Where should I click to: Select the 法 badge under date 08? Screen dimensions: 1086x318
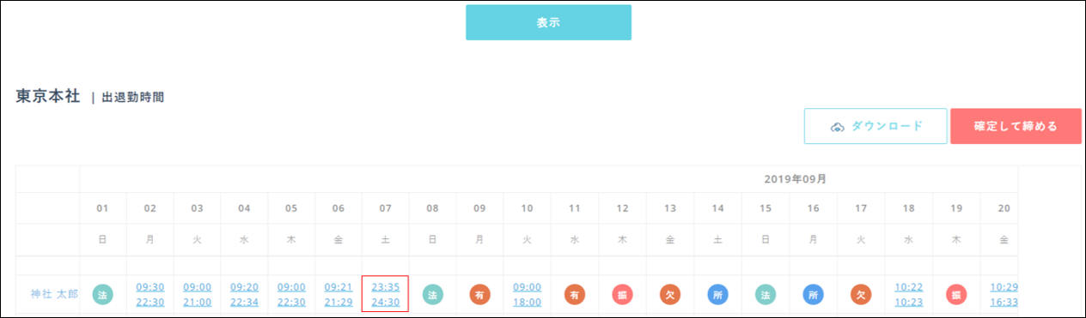433,295
